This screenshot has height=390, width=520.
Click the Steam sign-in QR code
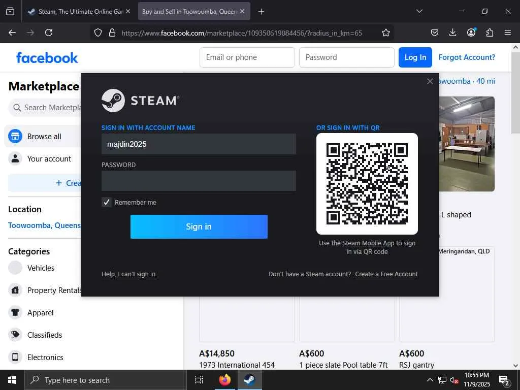click(x=367, y=184)
